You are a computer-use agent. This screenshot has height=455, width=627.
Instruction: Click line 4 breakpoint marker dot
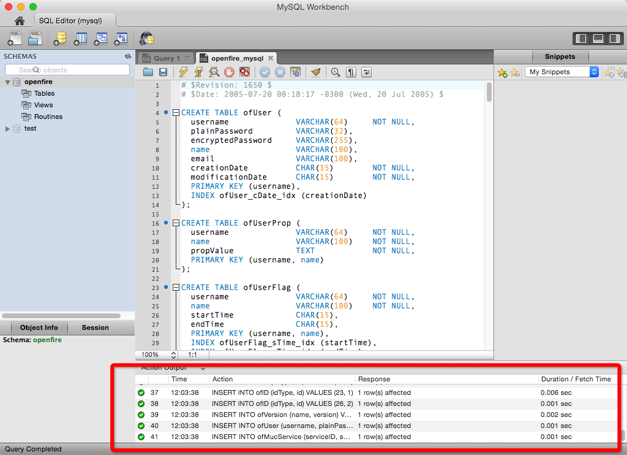click(166, 112)
